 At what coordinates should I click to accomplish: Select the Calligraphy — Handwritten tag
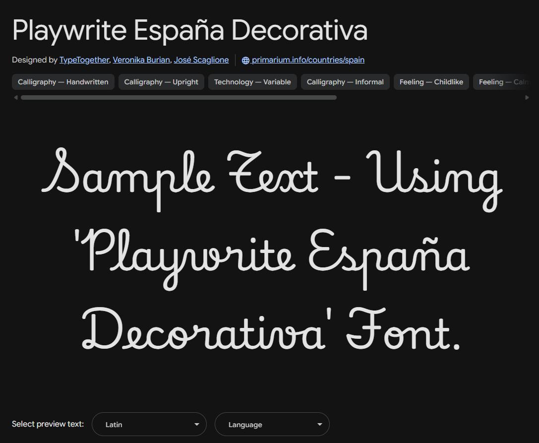pyautogui.click(x=63, y=82)
